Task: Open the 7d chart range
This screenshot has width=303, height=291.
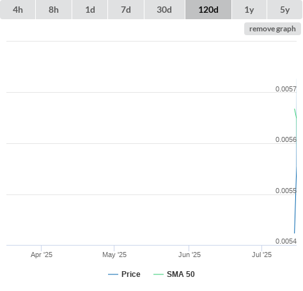Action: point(126,10)
